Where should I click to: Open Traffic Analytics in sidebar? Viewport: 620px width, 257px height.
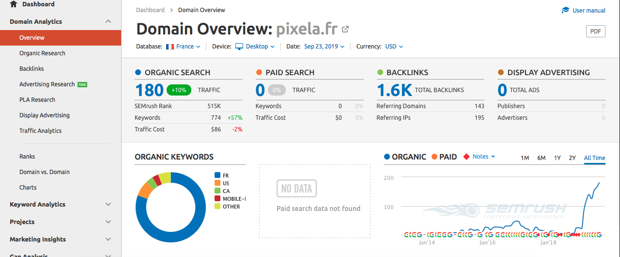point(40,131)
